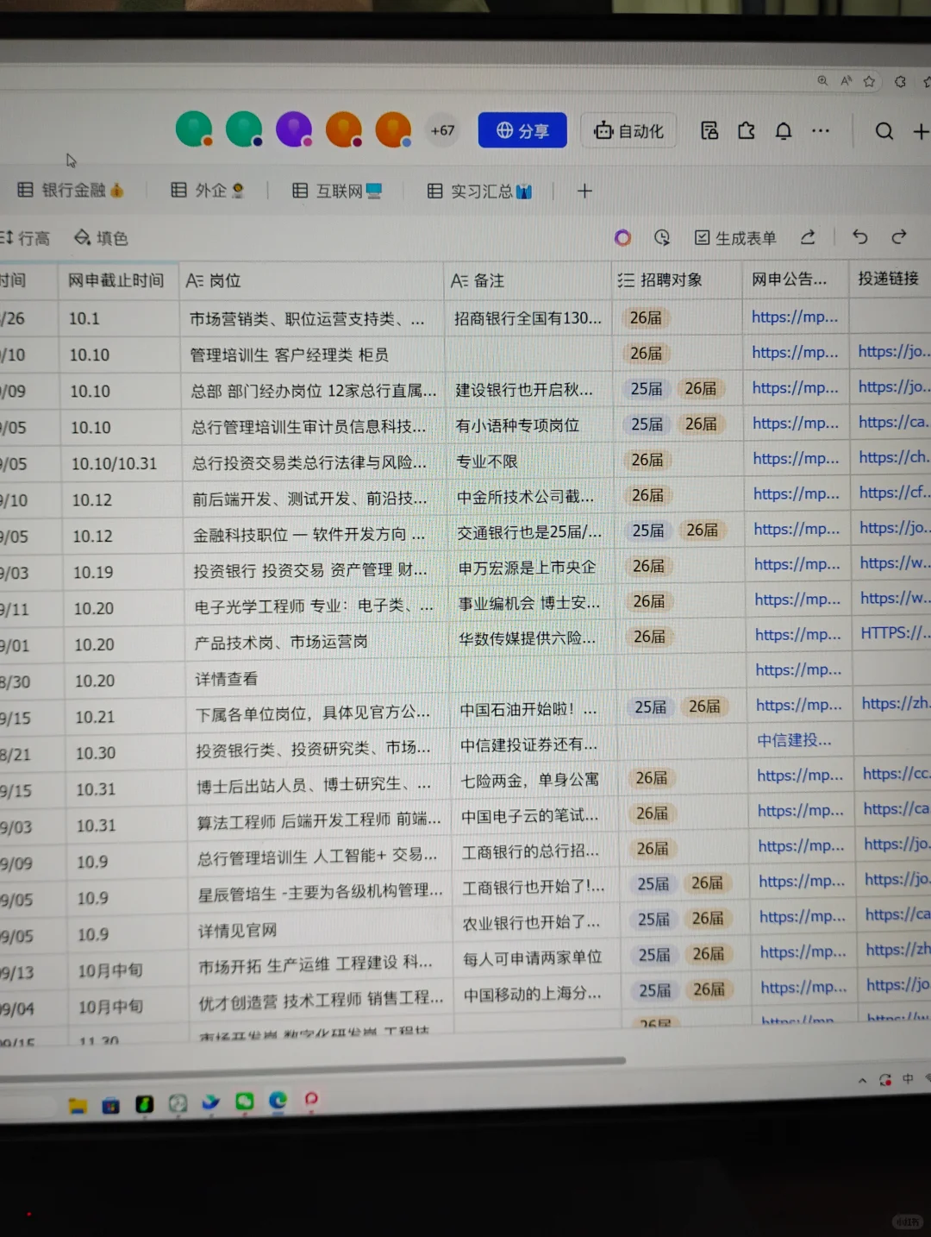Select the 岗位 column header

click(311, 280)
